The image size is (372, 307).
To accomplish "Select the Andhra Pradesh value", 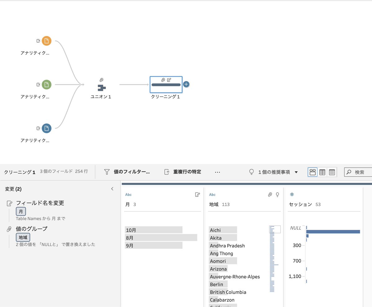I will pos(227,246).
